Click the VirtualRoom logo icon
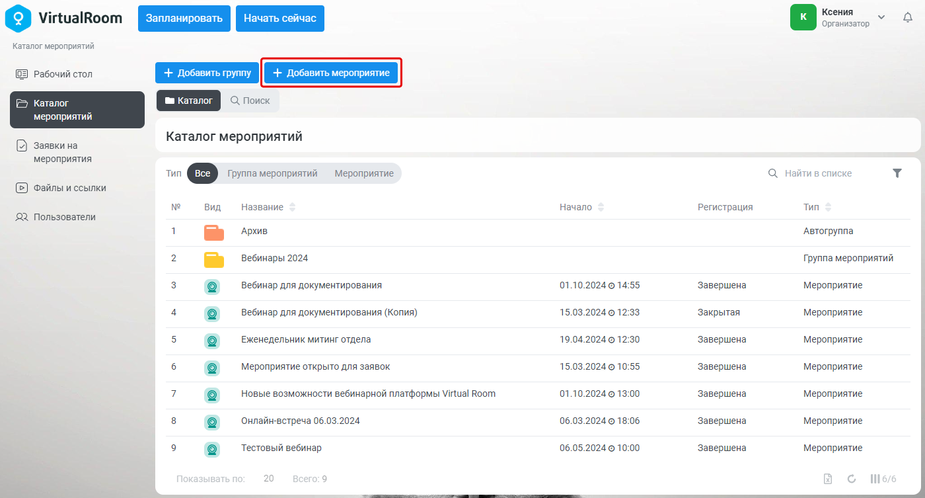 pos(18,18)
